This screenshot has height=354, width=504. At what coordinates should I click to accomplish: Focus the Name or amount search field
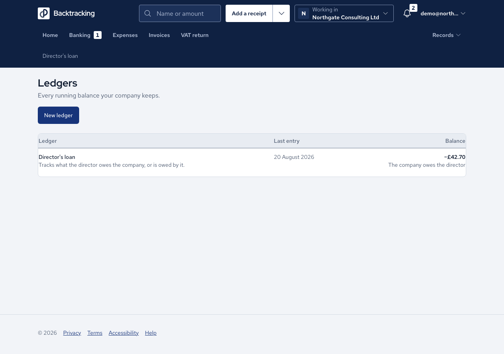pos(180,13)
